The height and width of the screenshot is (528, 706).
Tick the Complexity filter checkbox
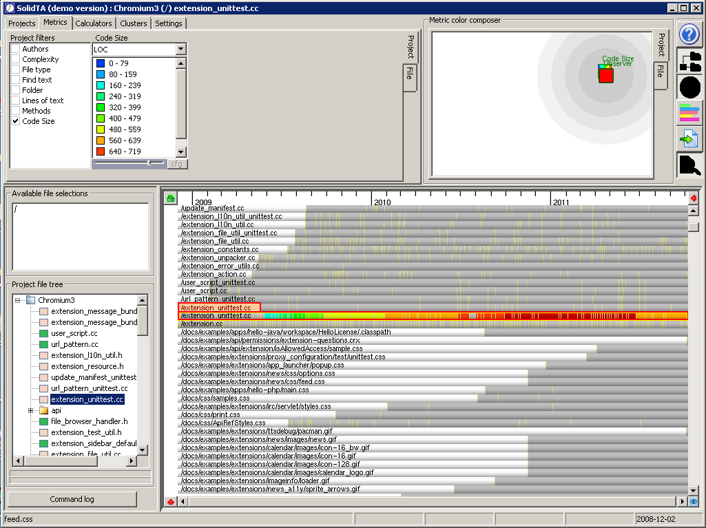(x=16, y=59)
